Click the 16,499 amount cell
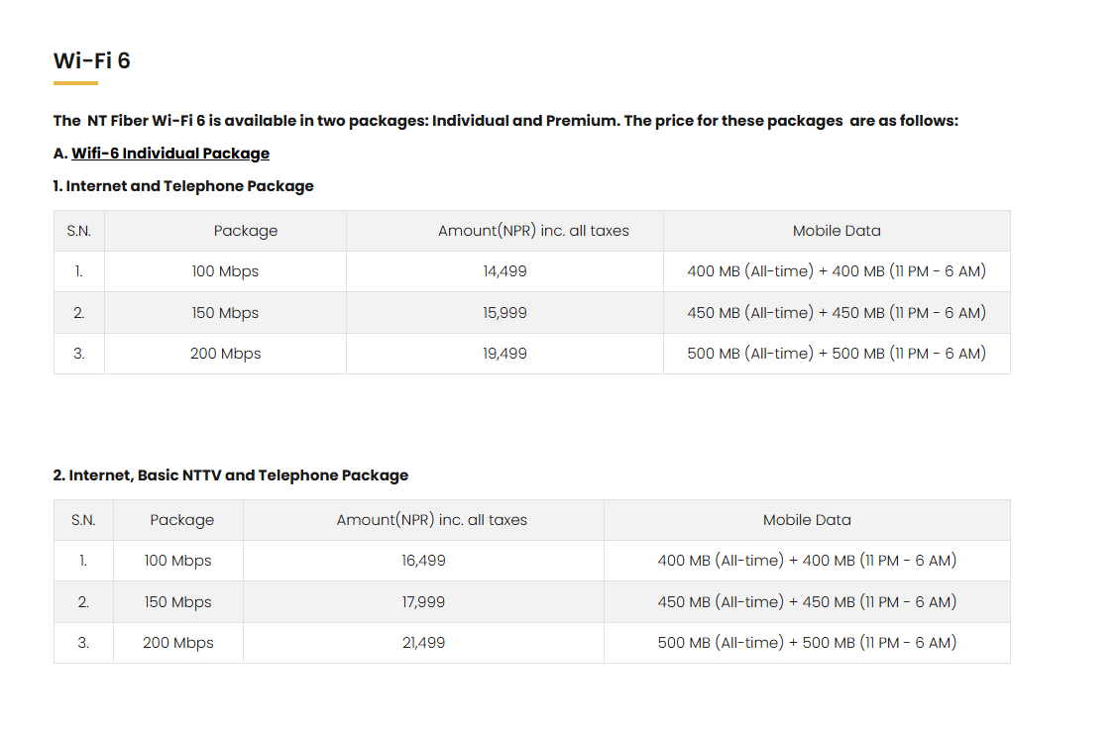The height and width of the screenshot is (734, 1120). (423, 561)
